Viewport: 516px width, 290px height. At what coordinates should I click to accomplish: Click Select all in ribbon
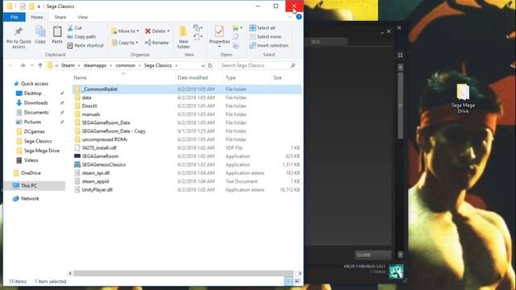coord(262,28)
